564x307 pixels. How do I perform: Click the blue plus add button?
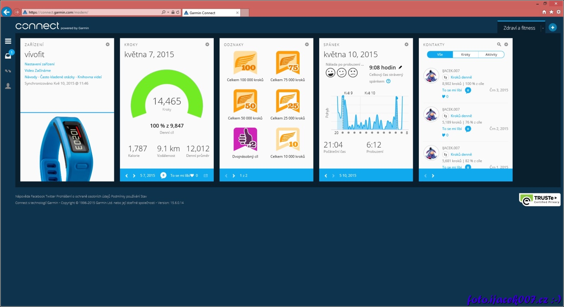552,28
